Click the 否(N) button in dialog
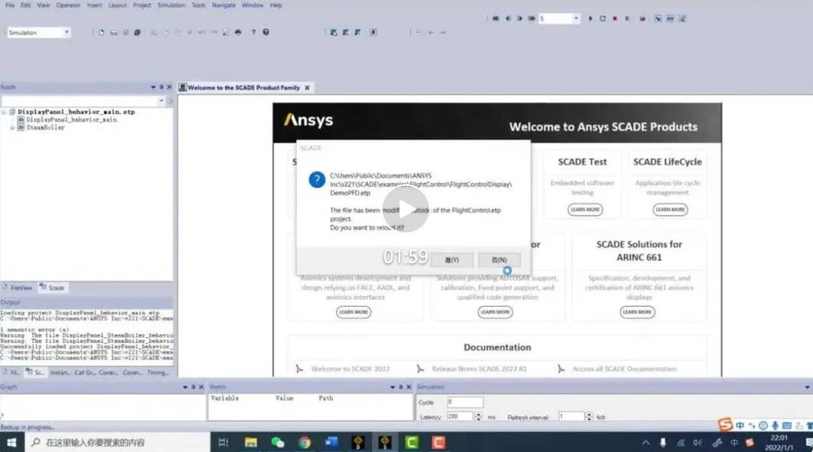 pos(499,260)
